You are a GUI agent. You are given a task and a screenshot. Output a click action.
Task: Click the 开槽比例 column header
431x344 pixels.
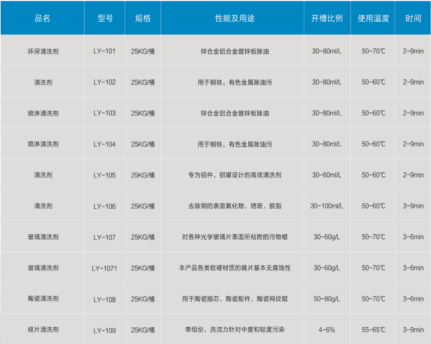click(x=327, y=19)
